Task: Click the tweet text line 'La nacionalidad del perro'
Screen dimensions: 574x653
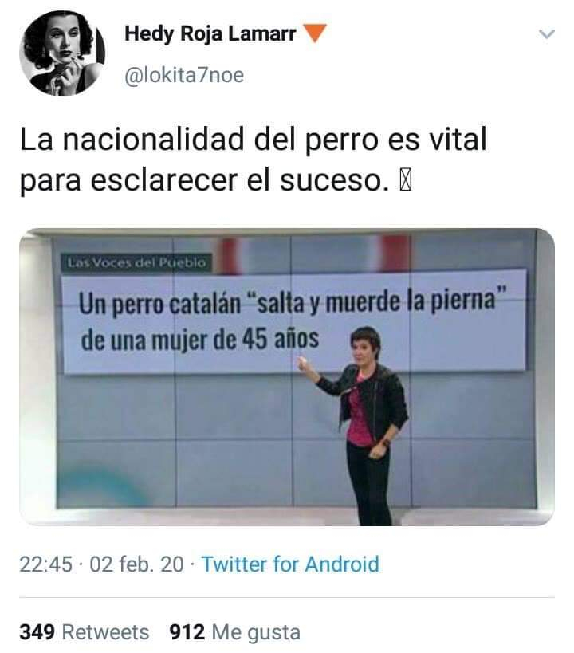Action: (253, 139)
